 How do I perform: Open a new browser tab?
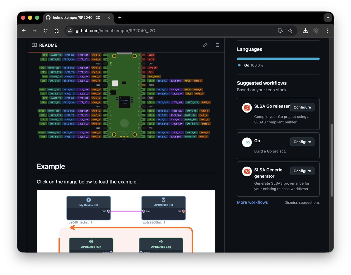[120, 17]
